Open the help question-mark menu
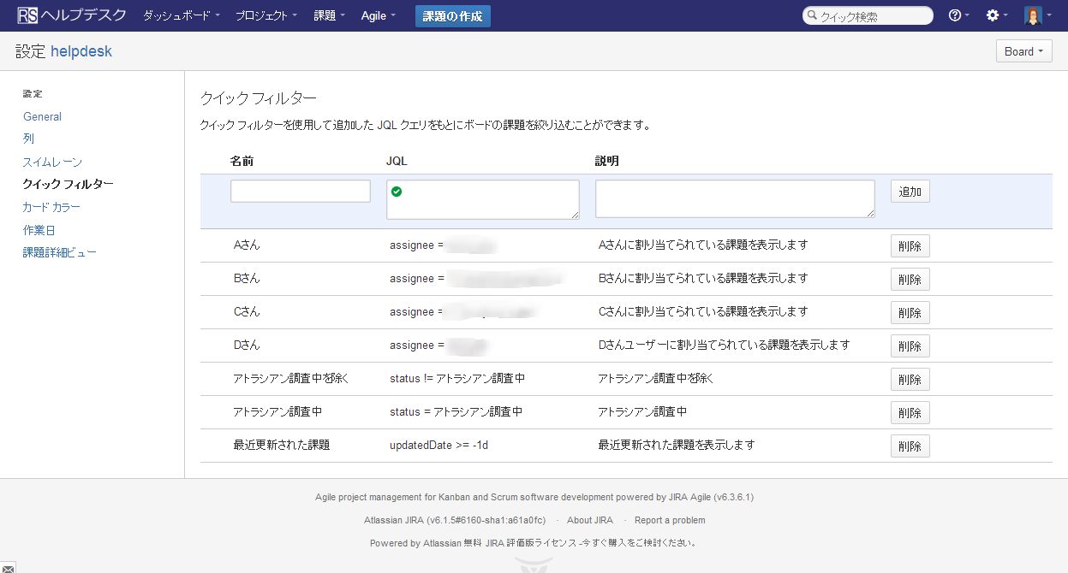Screen dimensions: 1068x573 pyautogui.click(x=958, y=15)
